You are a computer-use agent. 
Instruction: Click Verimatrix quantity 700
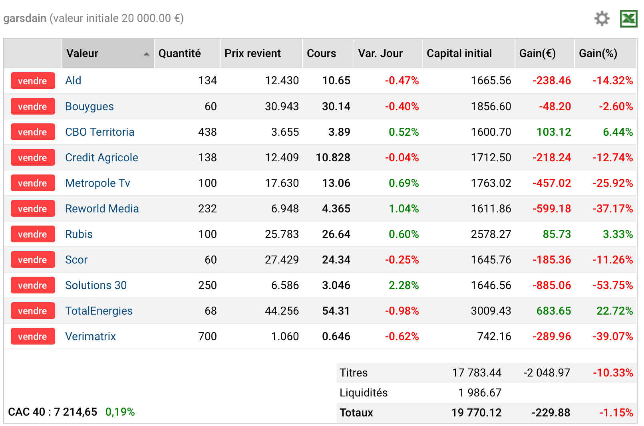pos(207,336)
